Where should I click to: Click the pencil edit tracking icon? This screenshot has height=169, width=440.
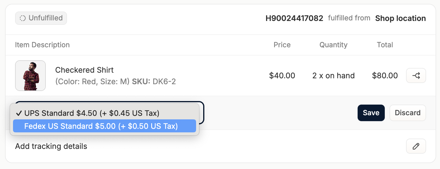pyautogui.click(x=416, y=146)
